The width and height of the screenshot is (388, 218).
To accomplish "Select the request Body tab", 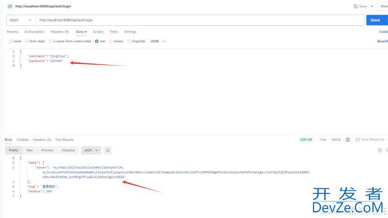I will [x=81, y=32].
